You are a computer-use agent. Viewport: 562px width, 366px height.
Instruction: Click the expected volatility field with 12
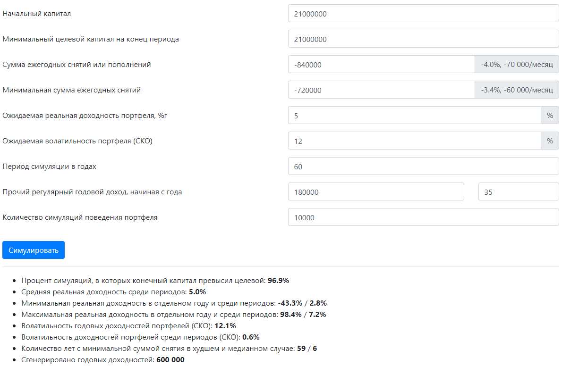(x=414, y=141)
